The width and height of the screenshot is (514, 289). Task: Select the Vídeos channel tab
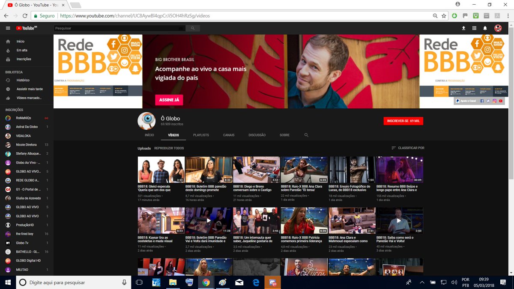(173, 135)
